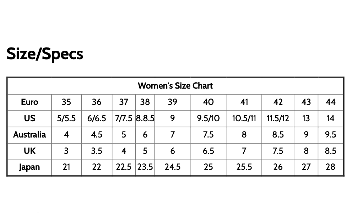The height and width of the screenshot is (213, 352).
Task: Select the Euro row label
Action: pos(29,102)
